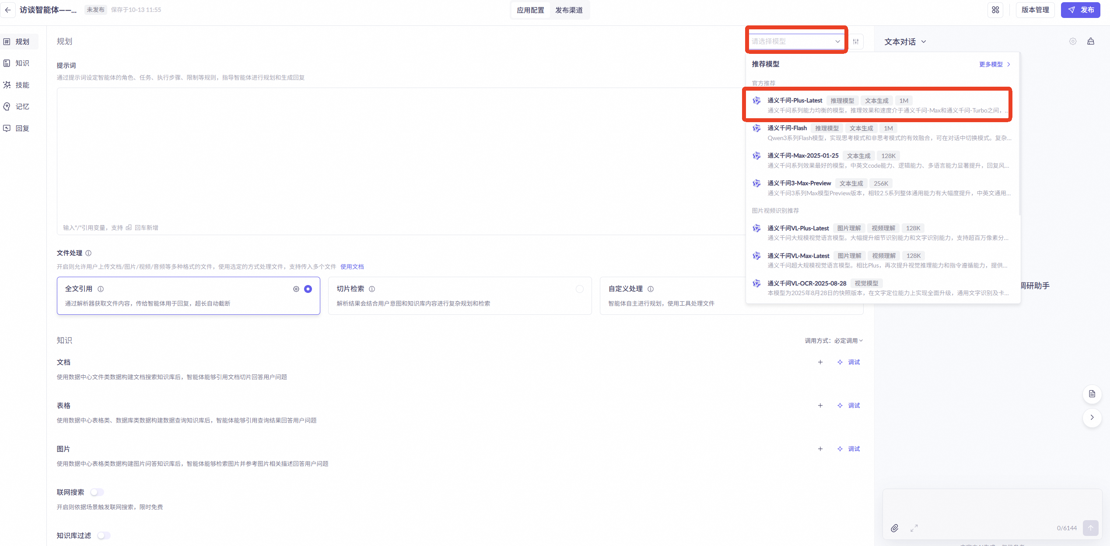Click the 发布 publish button
This screenshot has width=1110, height=546.
click(x=1081, y=10)
